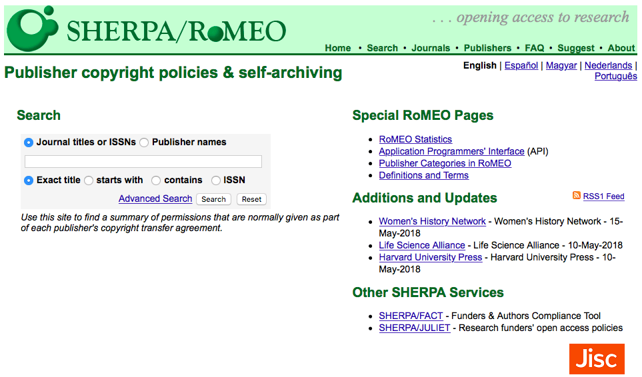Select the ISSN radio option
Viewport: 642px width, 377px height.
(x=216, y=181)
